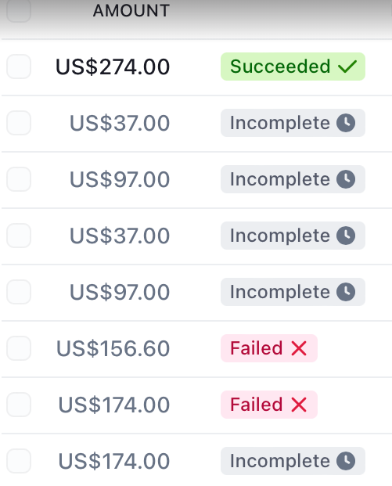Select the US$274.00 payment row checkbox
This screenshot has width=392, height=486.
click(19, 67)
